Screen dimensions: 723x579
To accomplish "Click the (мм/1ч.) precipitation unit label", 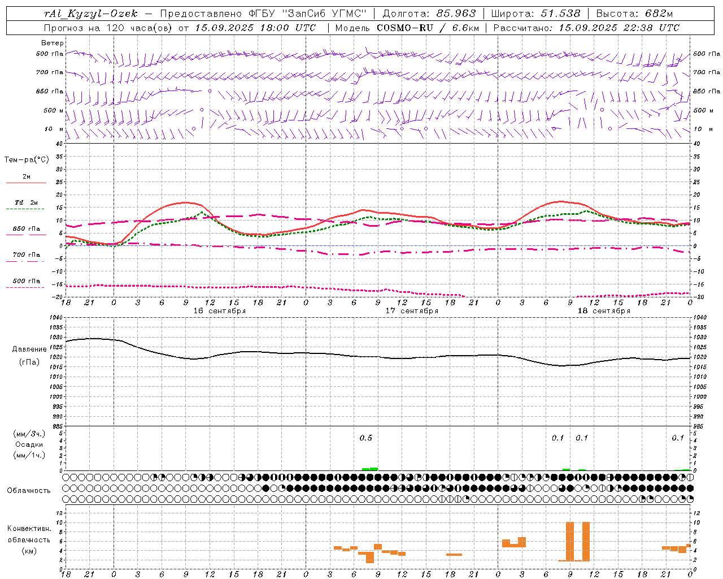I will coord(29,455).
